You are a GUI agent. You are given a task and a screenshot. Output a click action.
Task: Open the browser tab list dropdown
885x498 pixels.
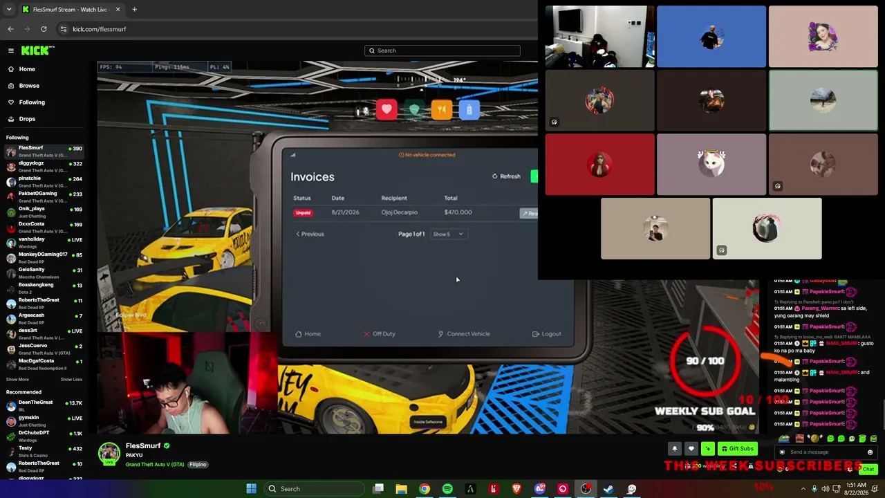9,10
